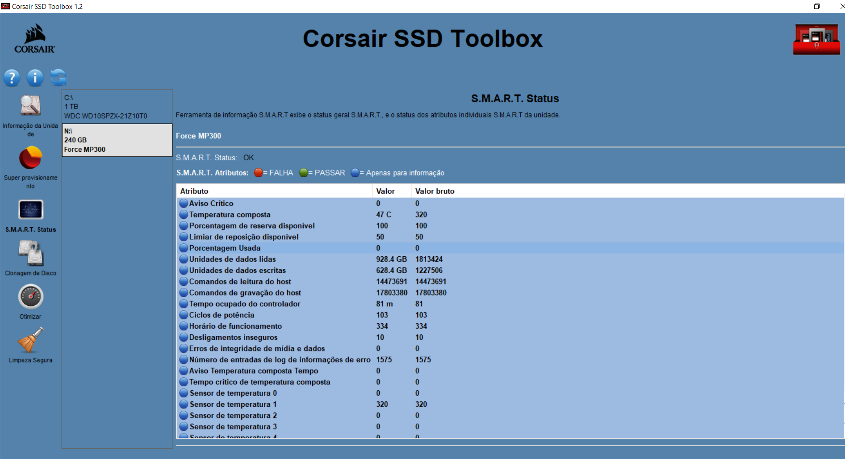Click the Temperatura composta status dot
The image size is (845, 459).
(x=184, y=214)
